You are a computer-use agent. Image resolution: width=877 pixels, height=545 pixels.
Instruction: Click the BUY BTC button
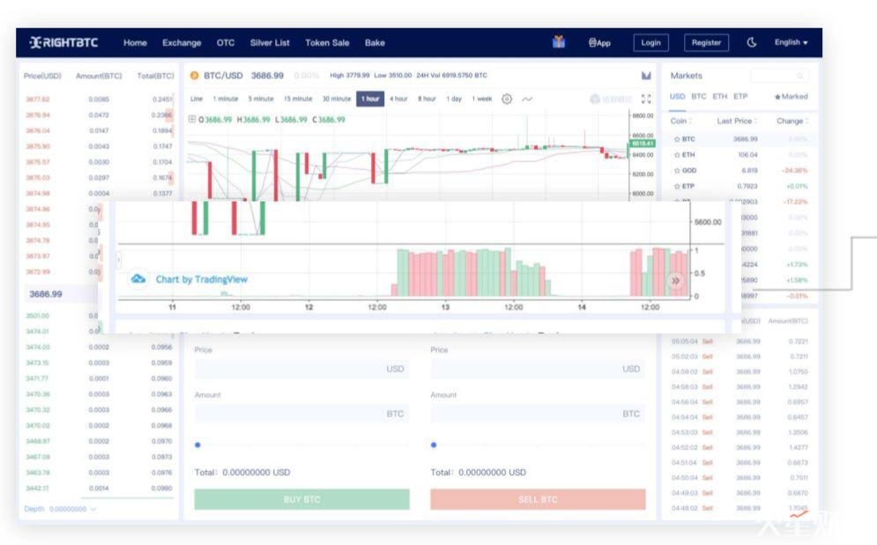click(301, 499)
